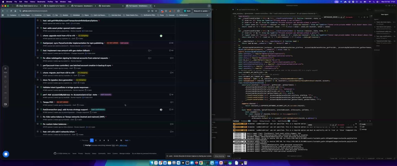Select checkbox for fix: custom token balances
The height and width of the screenshot is (166, 397).
(x=38, y=124)
